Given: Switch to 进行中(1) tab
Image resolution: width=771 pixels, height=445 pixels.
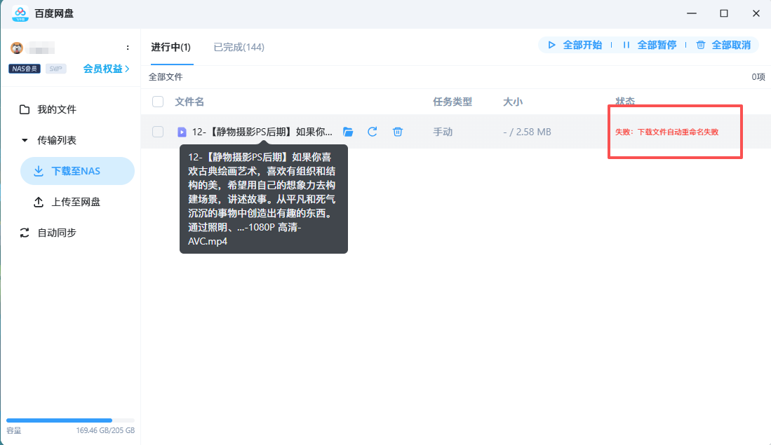Looking at the screenshot, I should [x=170, y=47].
